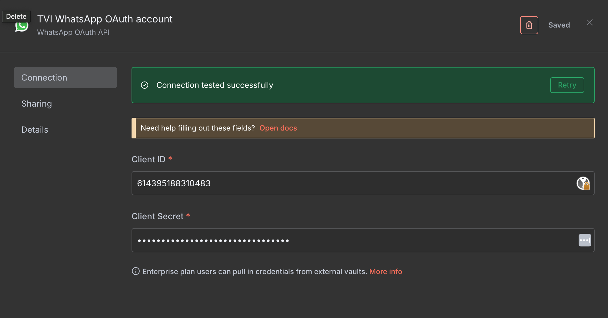Click the password manager icon in Client ID
Screen dimensions: 608x318
pyautogui.click(x=583, y=183)
